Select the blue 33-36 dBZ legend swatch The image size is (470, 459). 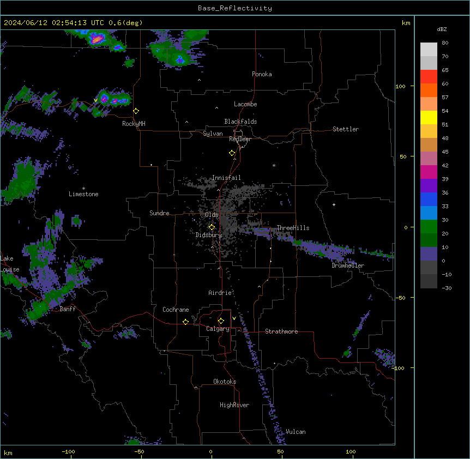[429, 199]
